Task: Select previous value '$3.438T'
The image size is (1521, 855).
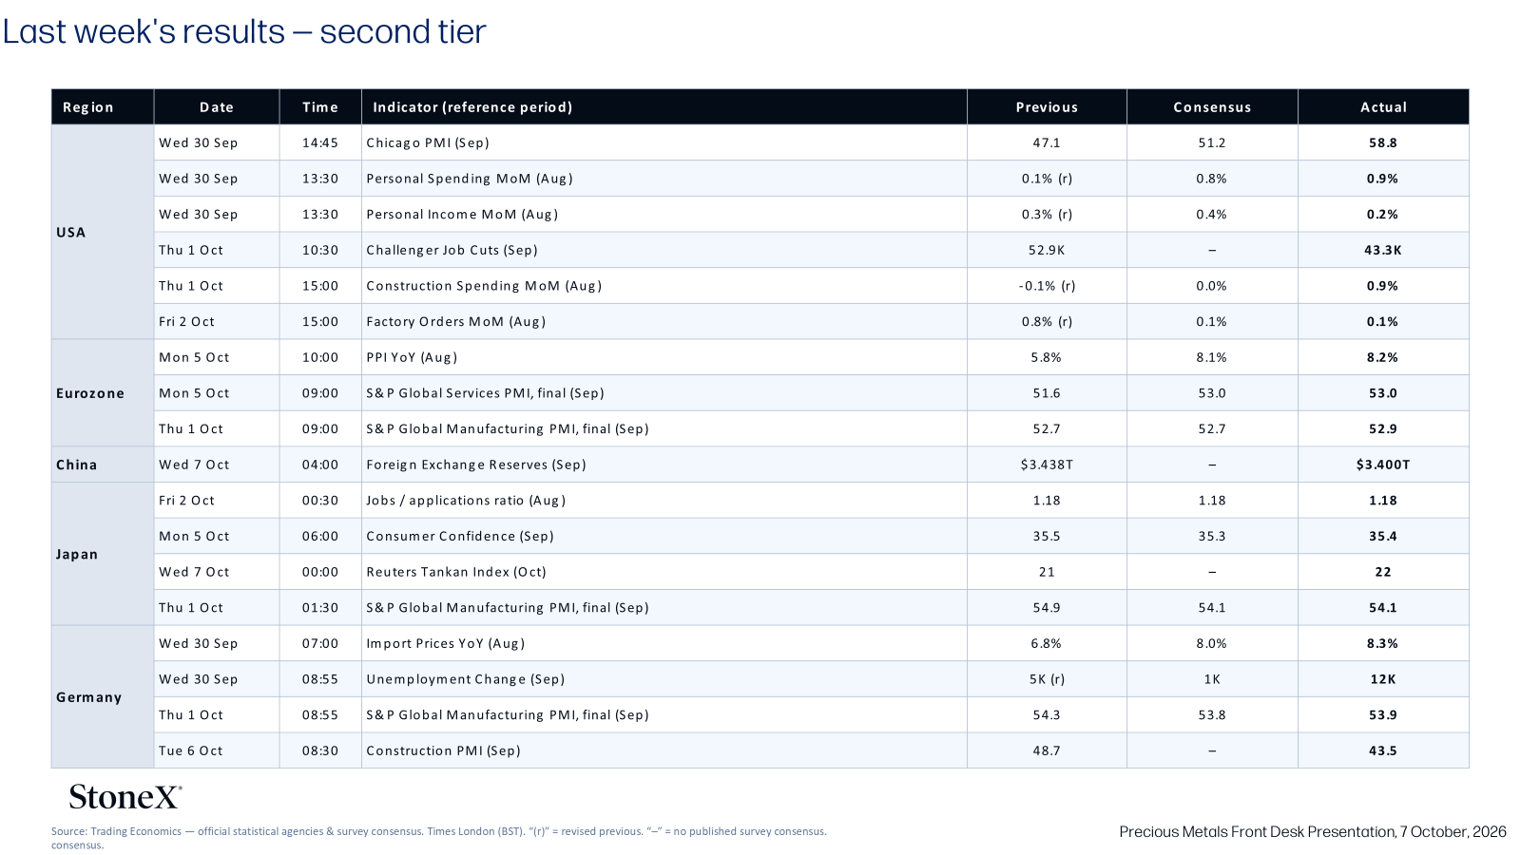Action: pos(1047,465)
